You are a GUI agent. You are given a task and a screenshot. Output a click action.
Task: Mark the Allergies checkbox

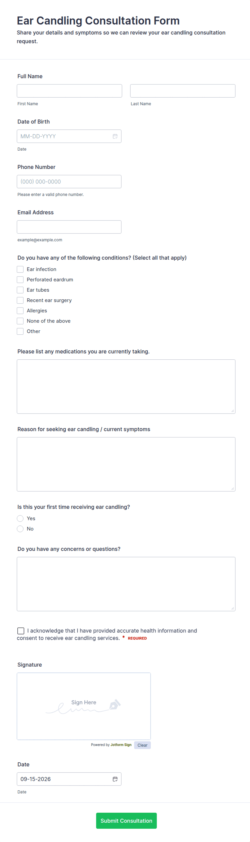point(20,310)
